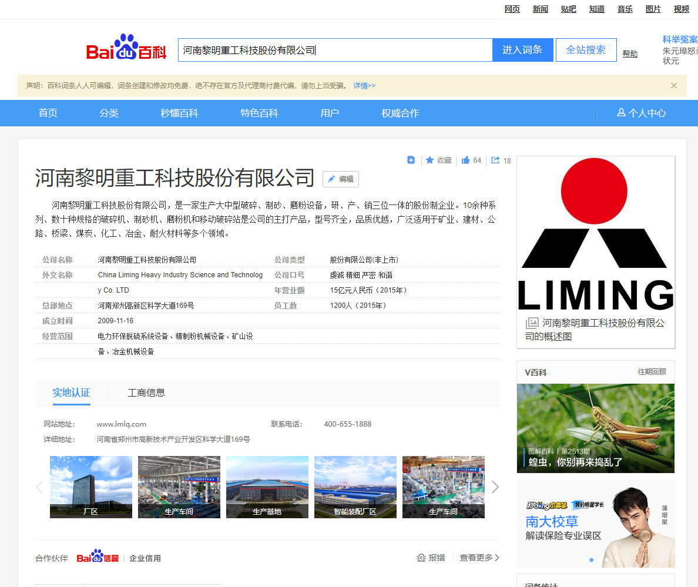
Task: Click the 新闻 top link
Action: [x=540, y=9]
